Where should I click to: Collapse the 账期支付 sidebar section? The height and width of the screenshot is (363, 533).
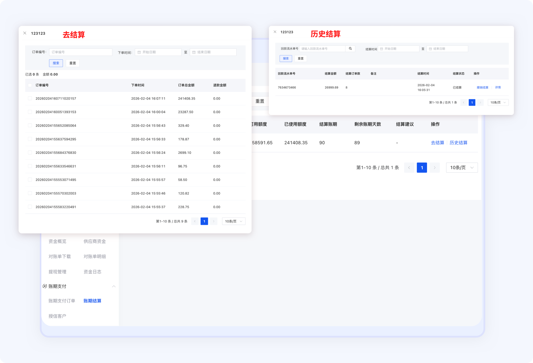[114, 286]
